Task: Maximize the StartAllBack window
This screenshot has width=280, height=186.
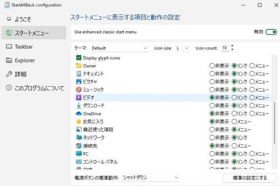Action: point(259,5)
